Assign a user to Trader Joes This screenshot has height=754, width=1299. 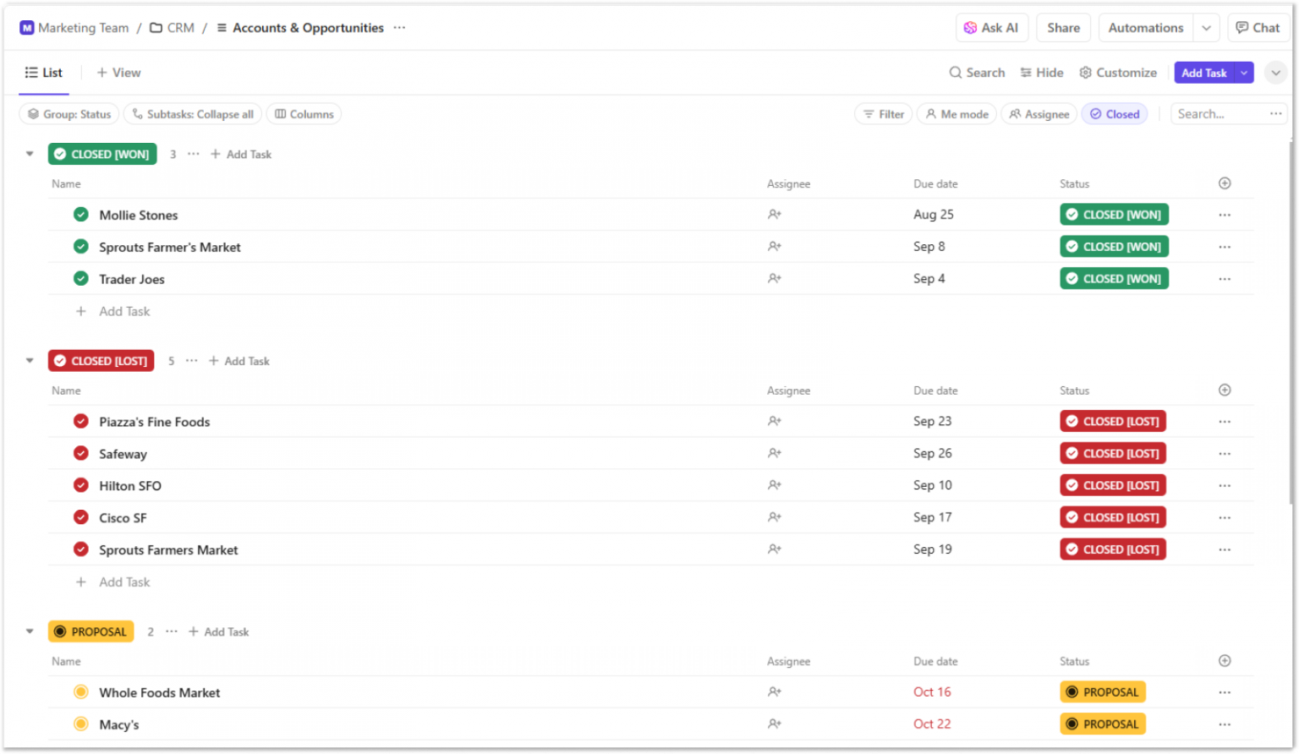[x=774, y=278]
